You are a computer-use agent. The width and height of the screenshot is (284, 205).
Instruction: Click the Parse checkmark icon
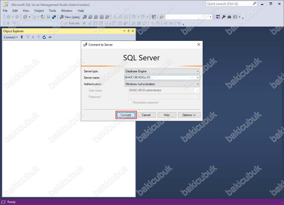coord(90,23)
